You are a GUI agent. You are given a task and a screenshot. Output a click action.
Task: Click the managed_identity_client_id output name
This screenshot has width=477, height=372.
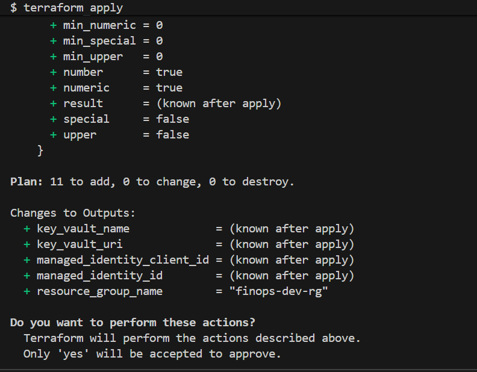coord(122,260)
